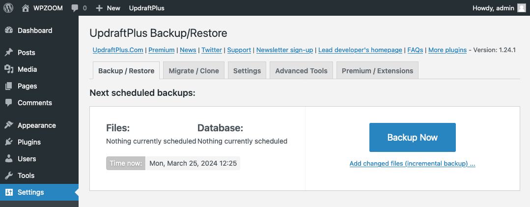Viewport: 530px width, 207px height.
Task: Click the plus icon next to New
Action: pos(99,8)
